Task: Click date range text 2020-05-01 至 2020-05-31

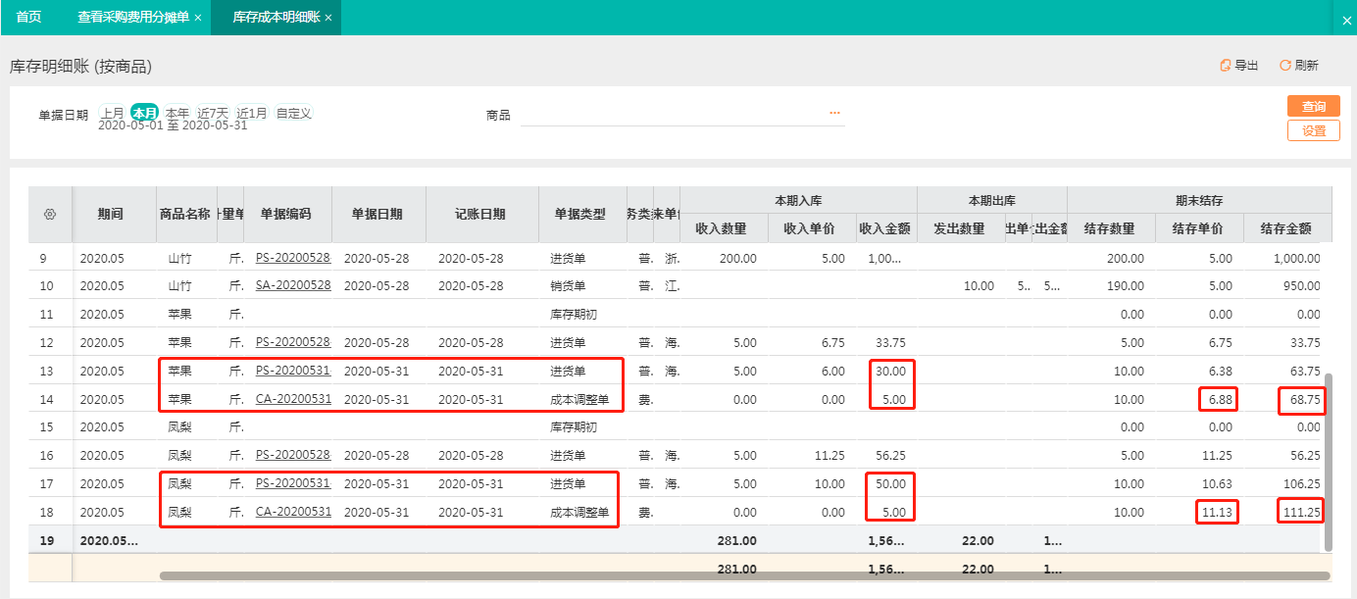Action: pos(173,125)
